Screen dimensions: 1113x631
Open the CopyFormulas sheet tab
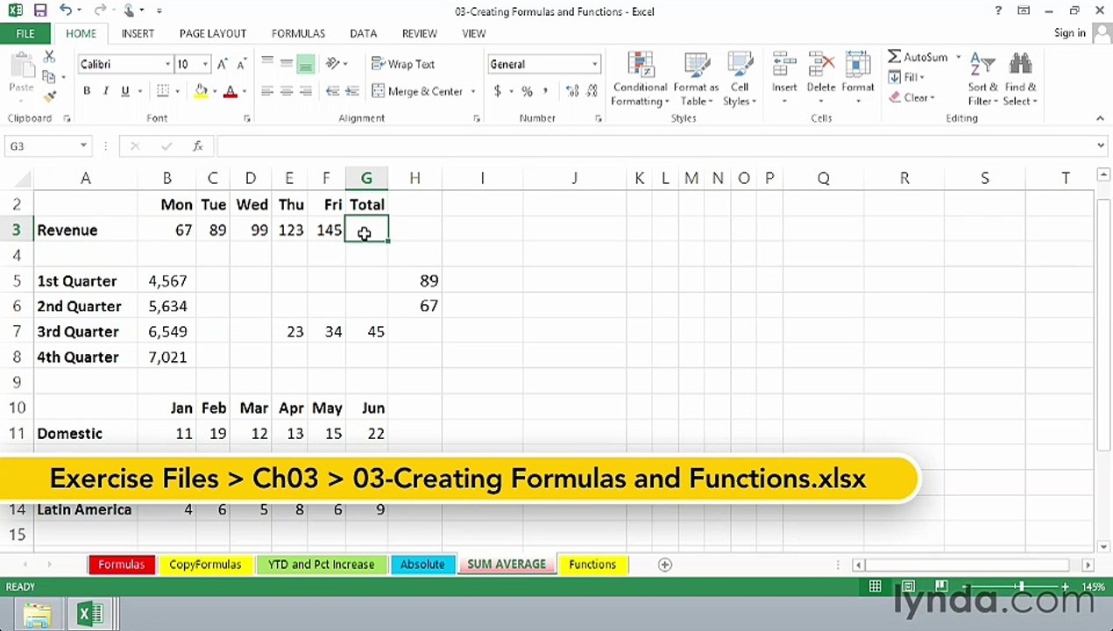pyautogui.click(x=205, y=564)
